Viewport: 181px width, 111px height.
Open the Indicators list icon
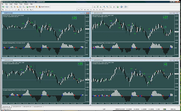(x=118, y=7)
